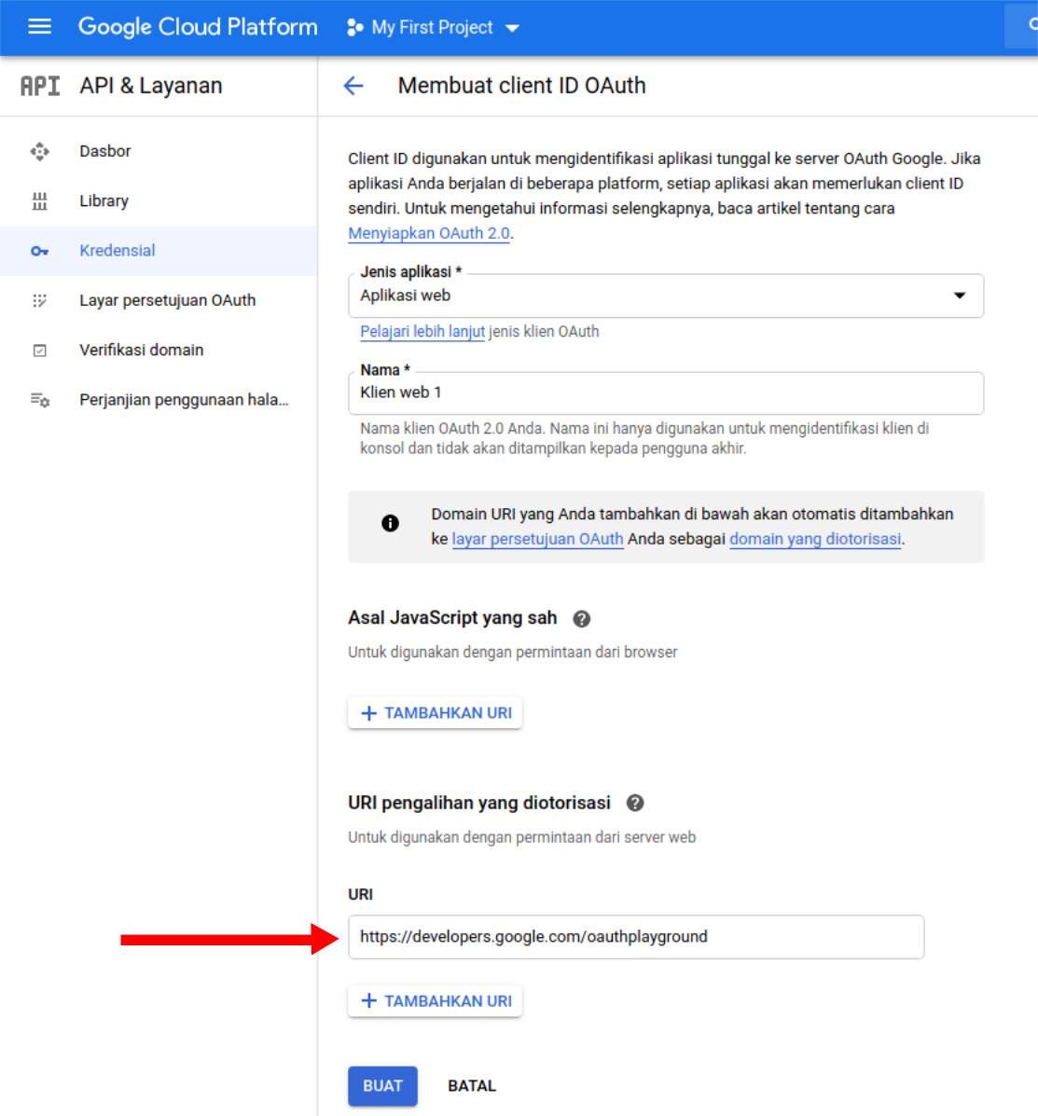Image resolution: width=1038 pixels, height=1116 pixels.
Task: Click the search icon in top bar
Action: click(1032, 25)
